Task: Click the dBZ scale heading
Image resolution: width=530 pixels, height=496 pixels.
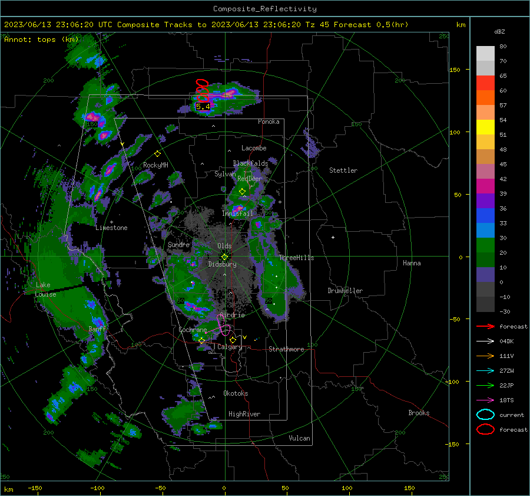Action: (x=499, y=31)
